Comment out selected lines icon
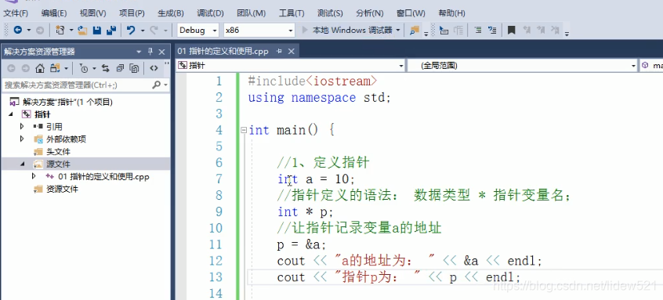This screenshot has height=300, width=663. pos(478,30)
